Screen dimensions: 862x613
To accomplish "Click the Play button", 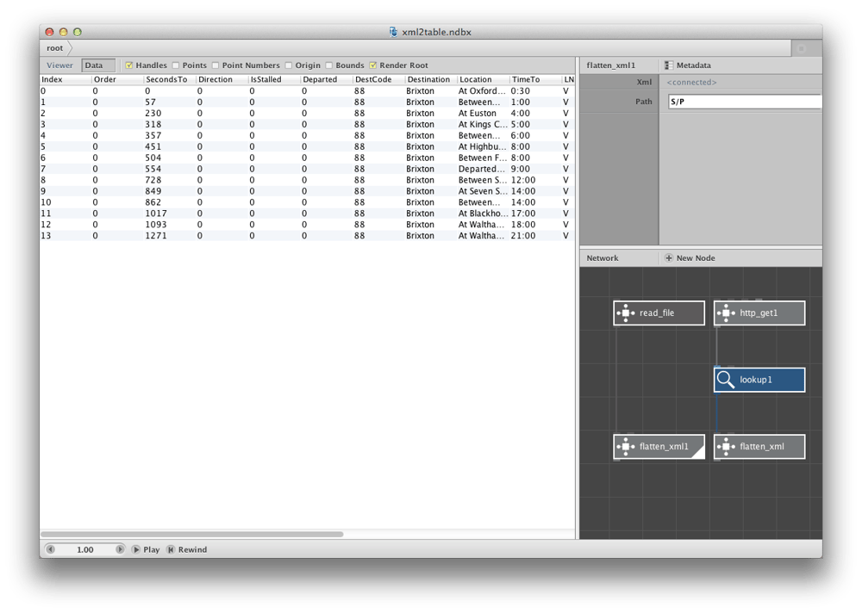I will pyautogui.click(x=146, y=549).
